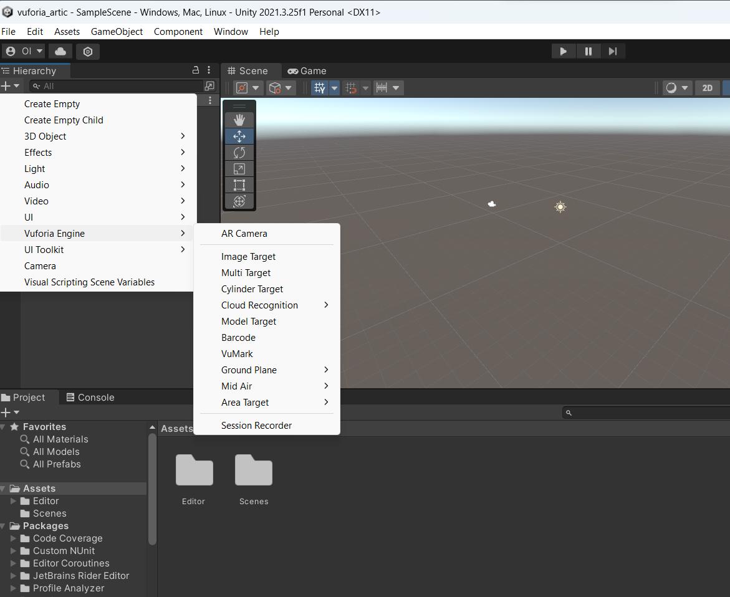Open the Scenes folder thumbnail
This screenshot has width=730, height=597.
pyautogui.click(x=254, y=470)
